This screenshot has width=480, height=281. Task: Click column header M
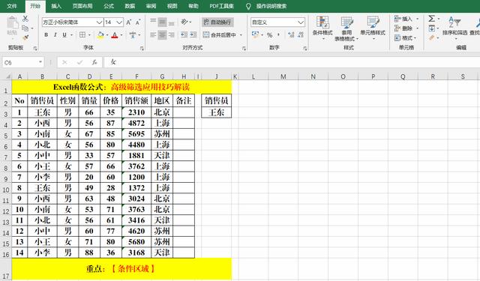tap(283, 76)
